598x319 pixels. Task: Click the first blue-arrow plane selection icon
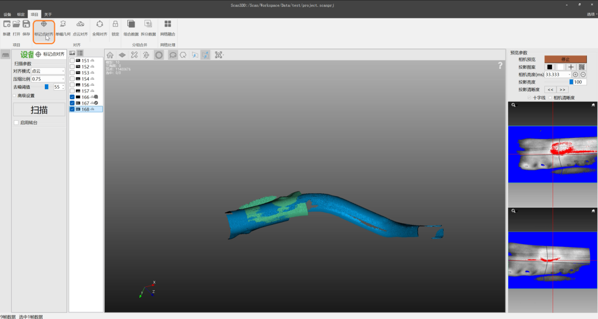[x=195, y=55]
